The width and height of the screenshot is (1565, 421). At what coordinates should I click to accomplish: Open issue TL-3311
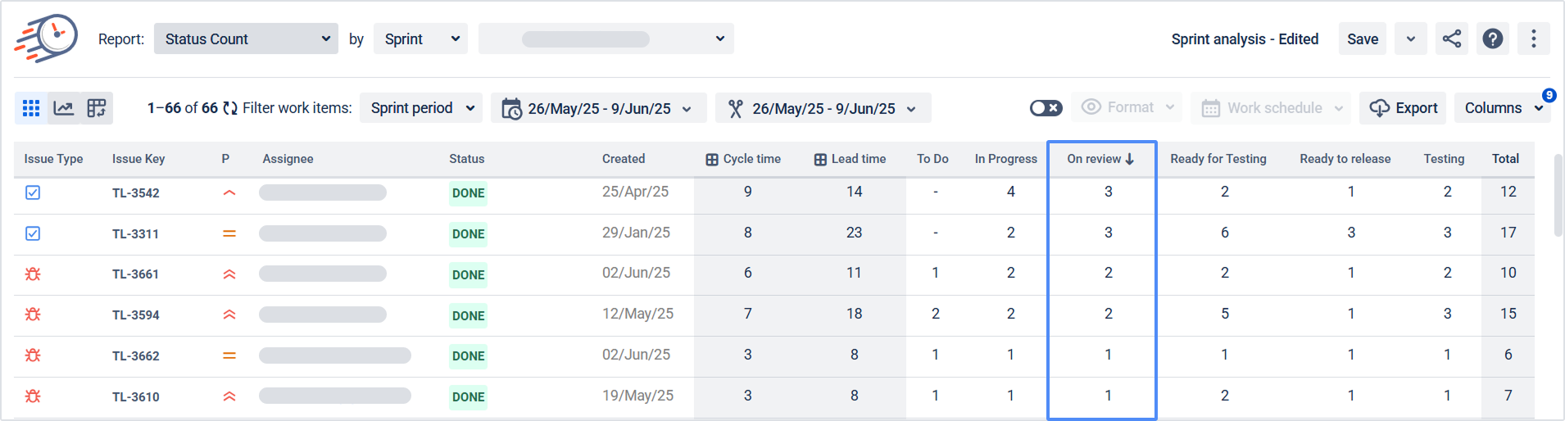click(x=135, y=234)
